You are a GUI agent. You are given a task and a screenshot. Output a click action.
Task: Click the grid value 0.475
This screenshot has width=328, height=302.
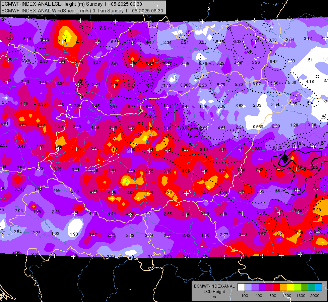tap(76, 148)
